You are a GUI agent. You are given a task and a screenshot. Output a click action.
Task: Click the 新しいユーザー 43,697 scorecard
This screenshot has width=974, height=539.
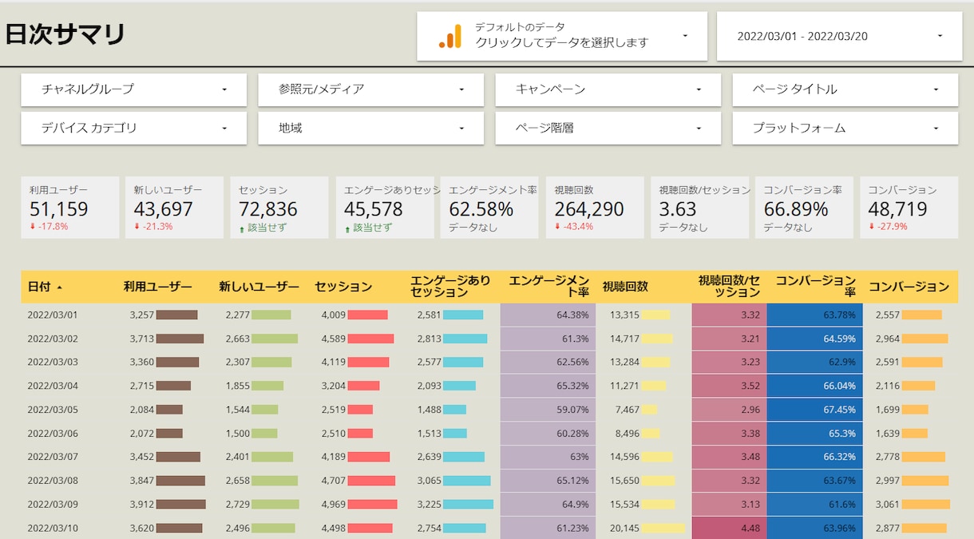point(174,208)
